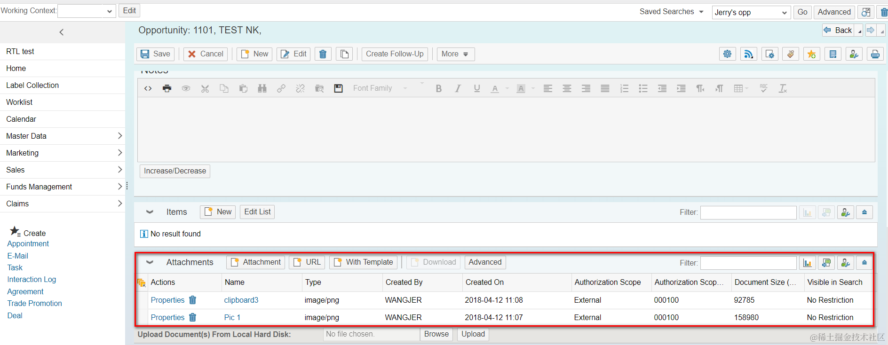The image size is (888, 345).
Task: Click the Attachments export to spreadsheet icon
Action: 826,263
